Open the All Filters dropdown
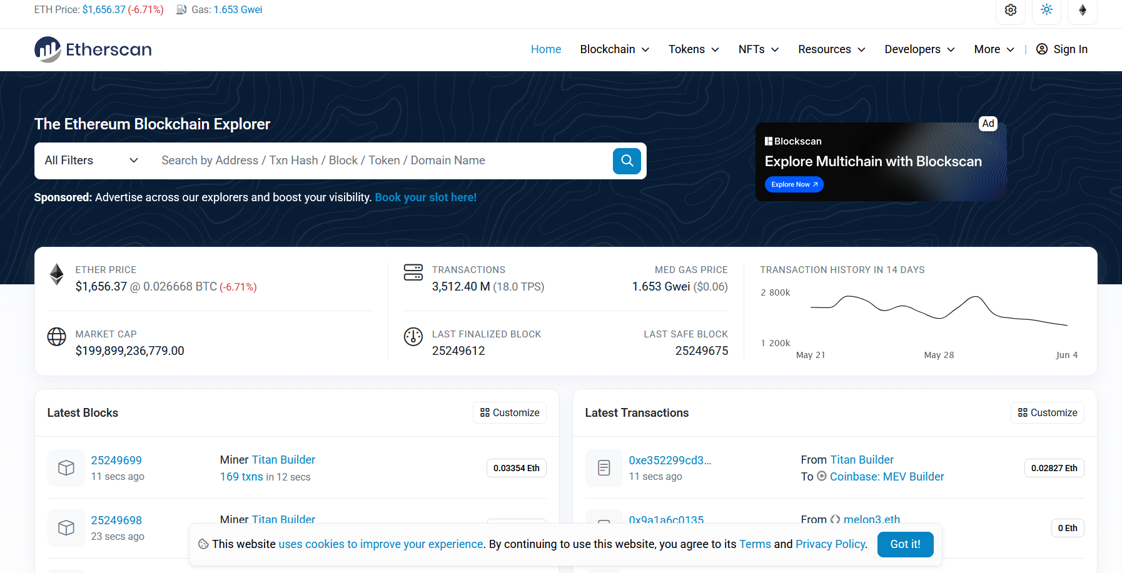This screenshot has width=1122, height=573. click(x=92, y=161)
